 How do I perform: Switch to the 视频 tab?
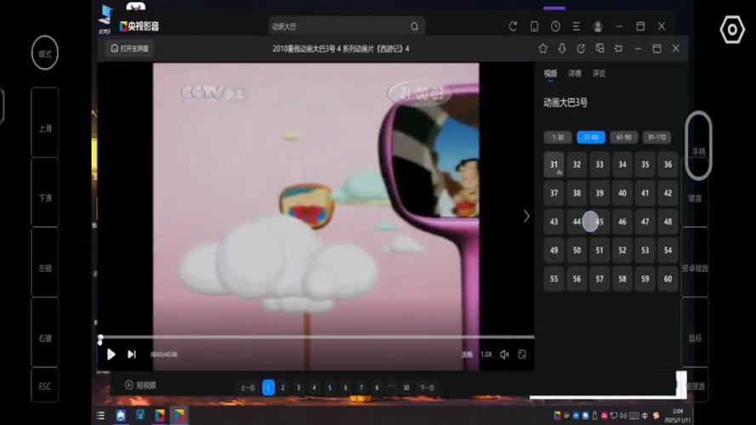pos(550,73)
